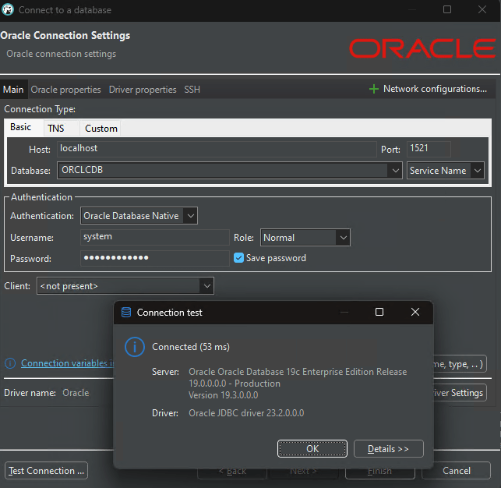
Task: Click the Oracle JDBC driver 23.2.0.0.0 text
Action: coord(246,413)
